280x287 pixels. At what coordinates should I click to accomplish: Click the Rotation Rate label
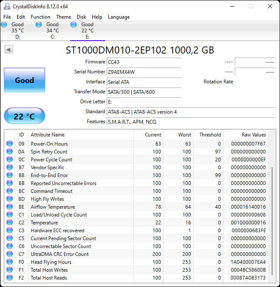(218, 82)
